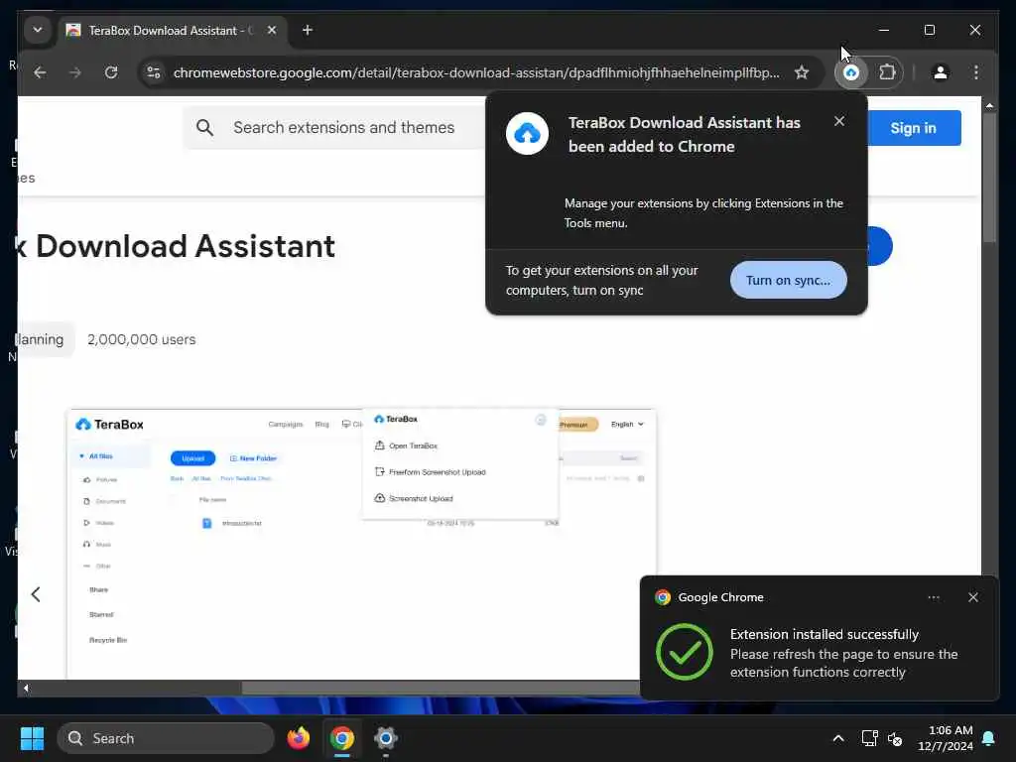Show previous screenshot with left chevron

pyautogui.click(x=36, y=594)
